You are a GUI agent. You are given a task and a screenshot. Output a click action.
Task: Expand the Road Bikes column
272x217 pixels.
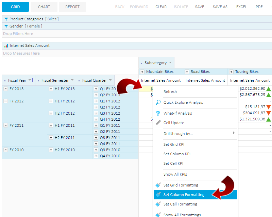187,72
